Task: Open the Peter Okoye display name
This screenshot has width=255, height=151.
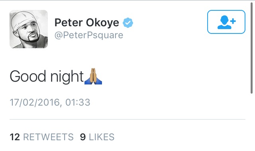Action: 87,23
